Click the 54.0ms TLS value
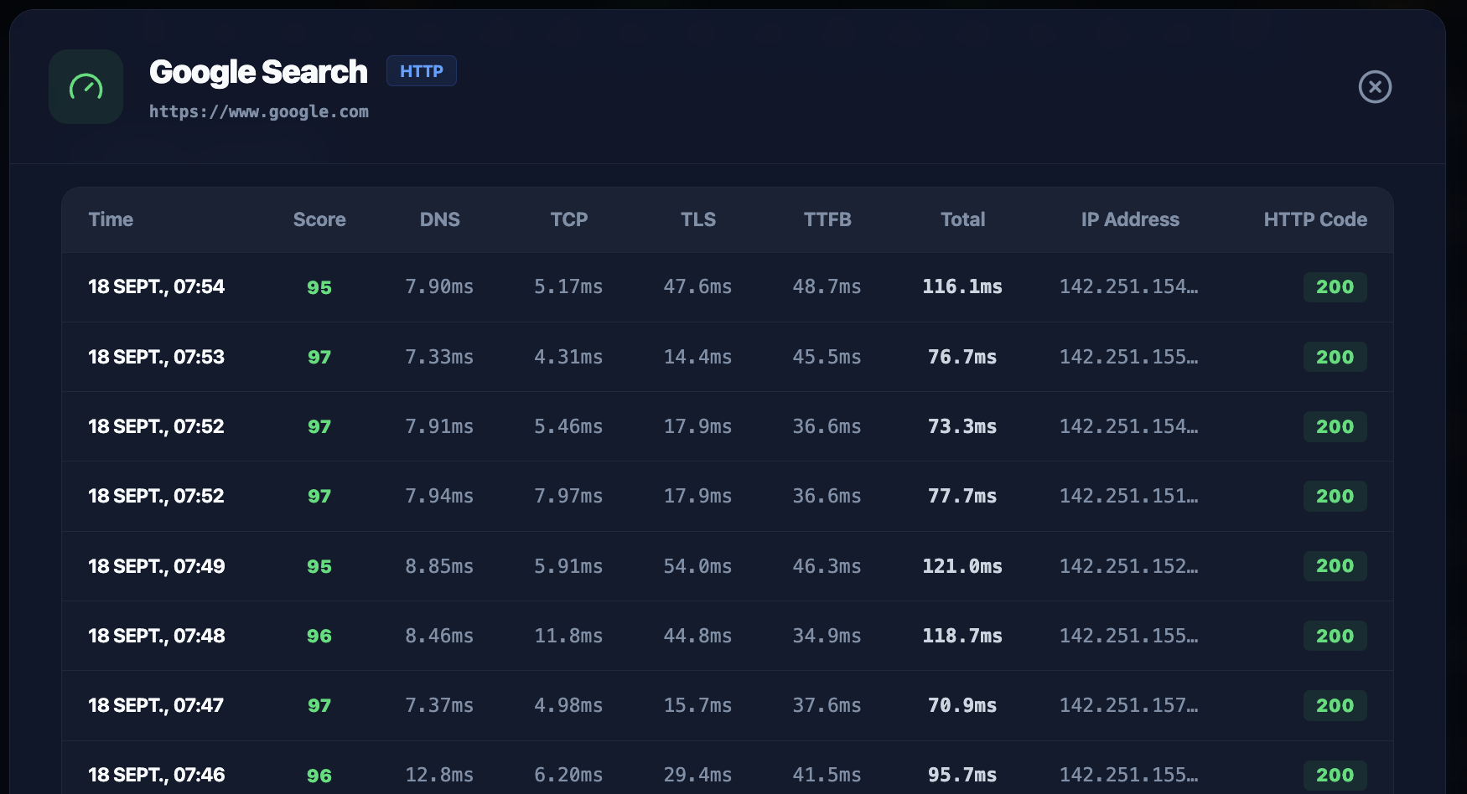 point(697,566)
